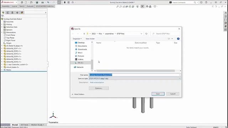Viewport: 228px width, 128px height.
Task: Open the ConfigurationManager tab icon
Action: [12, 13]
